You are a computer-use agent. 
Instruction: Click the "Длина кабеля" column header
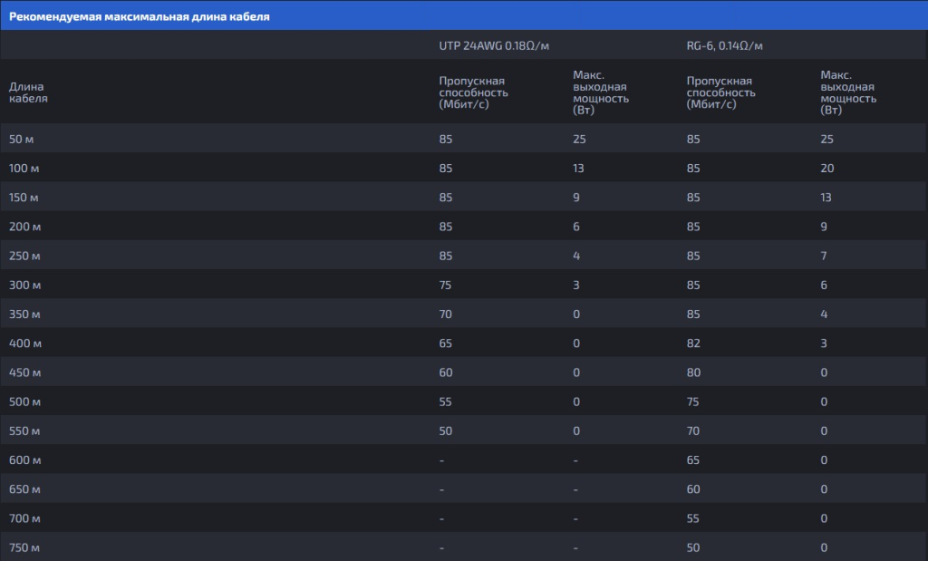[x=28, y=92]
